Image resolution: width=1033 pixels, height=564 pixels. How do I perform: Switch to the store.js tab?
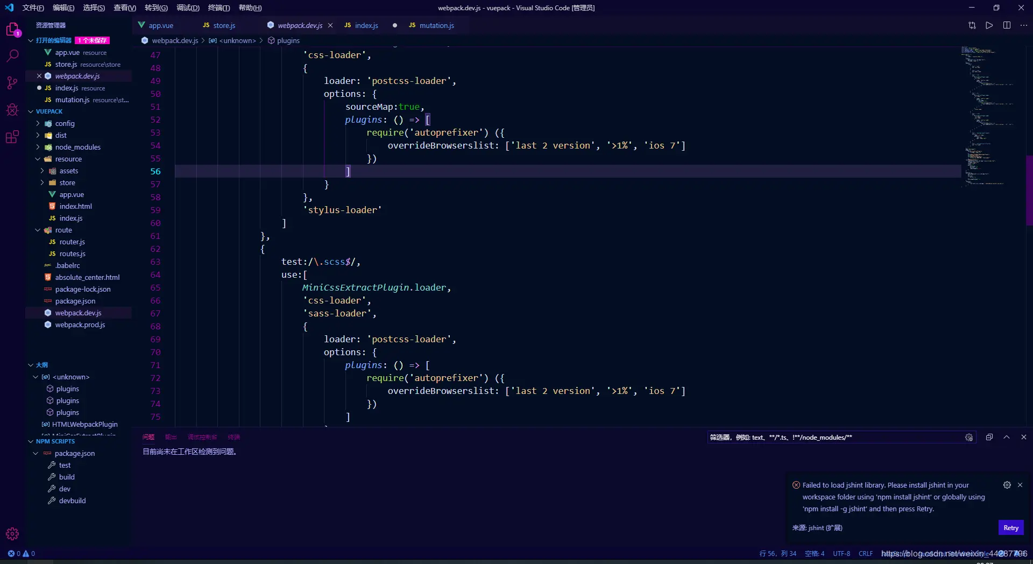point(224,25)
